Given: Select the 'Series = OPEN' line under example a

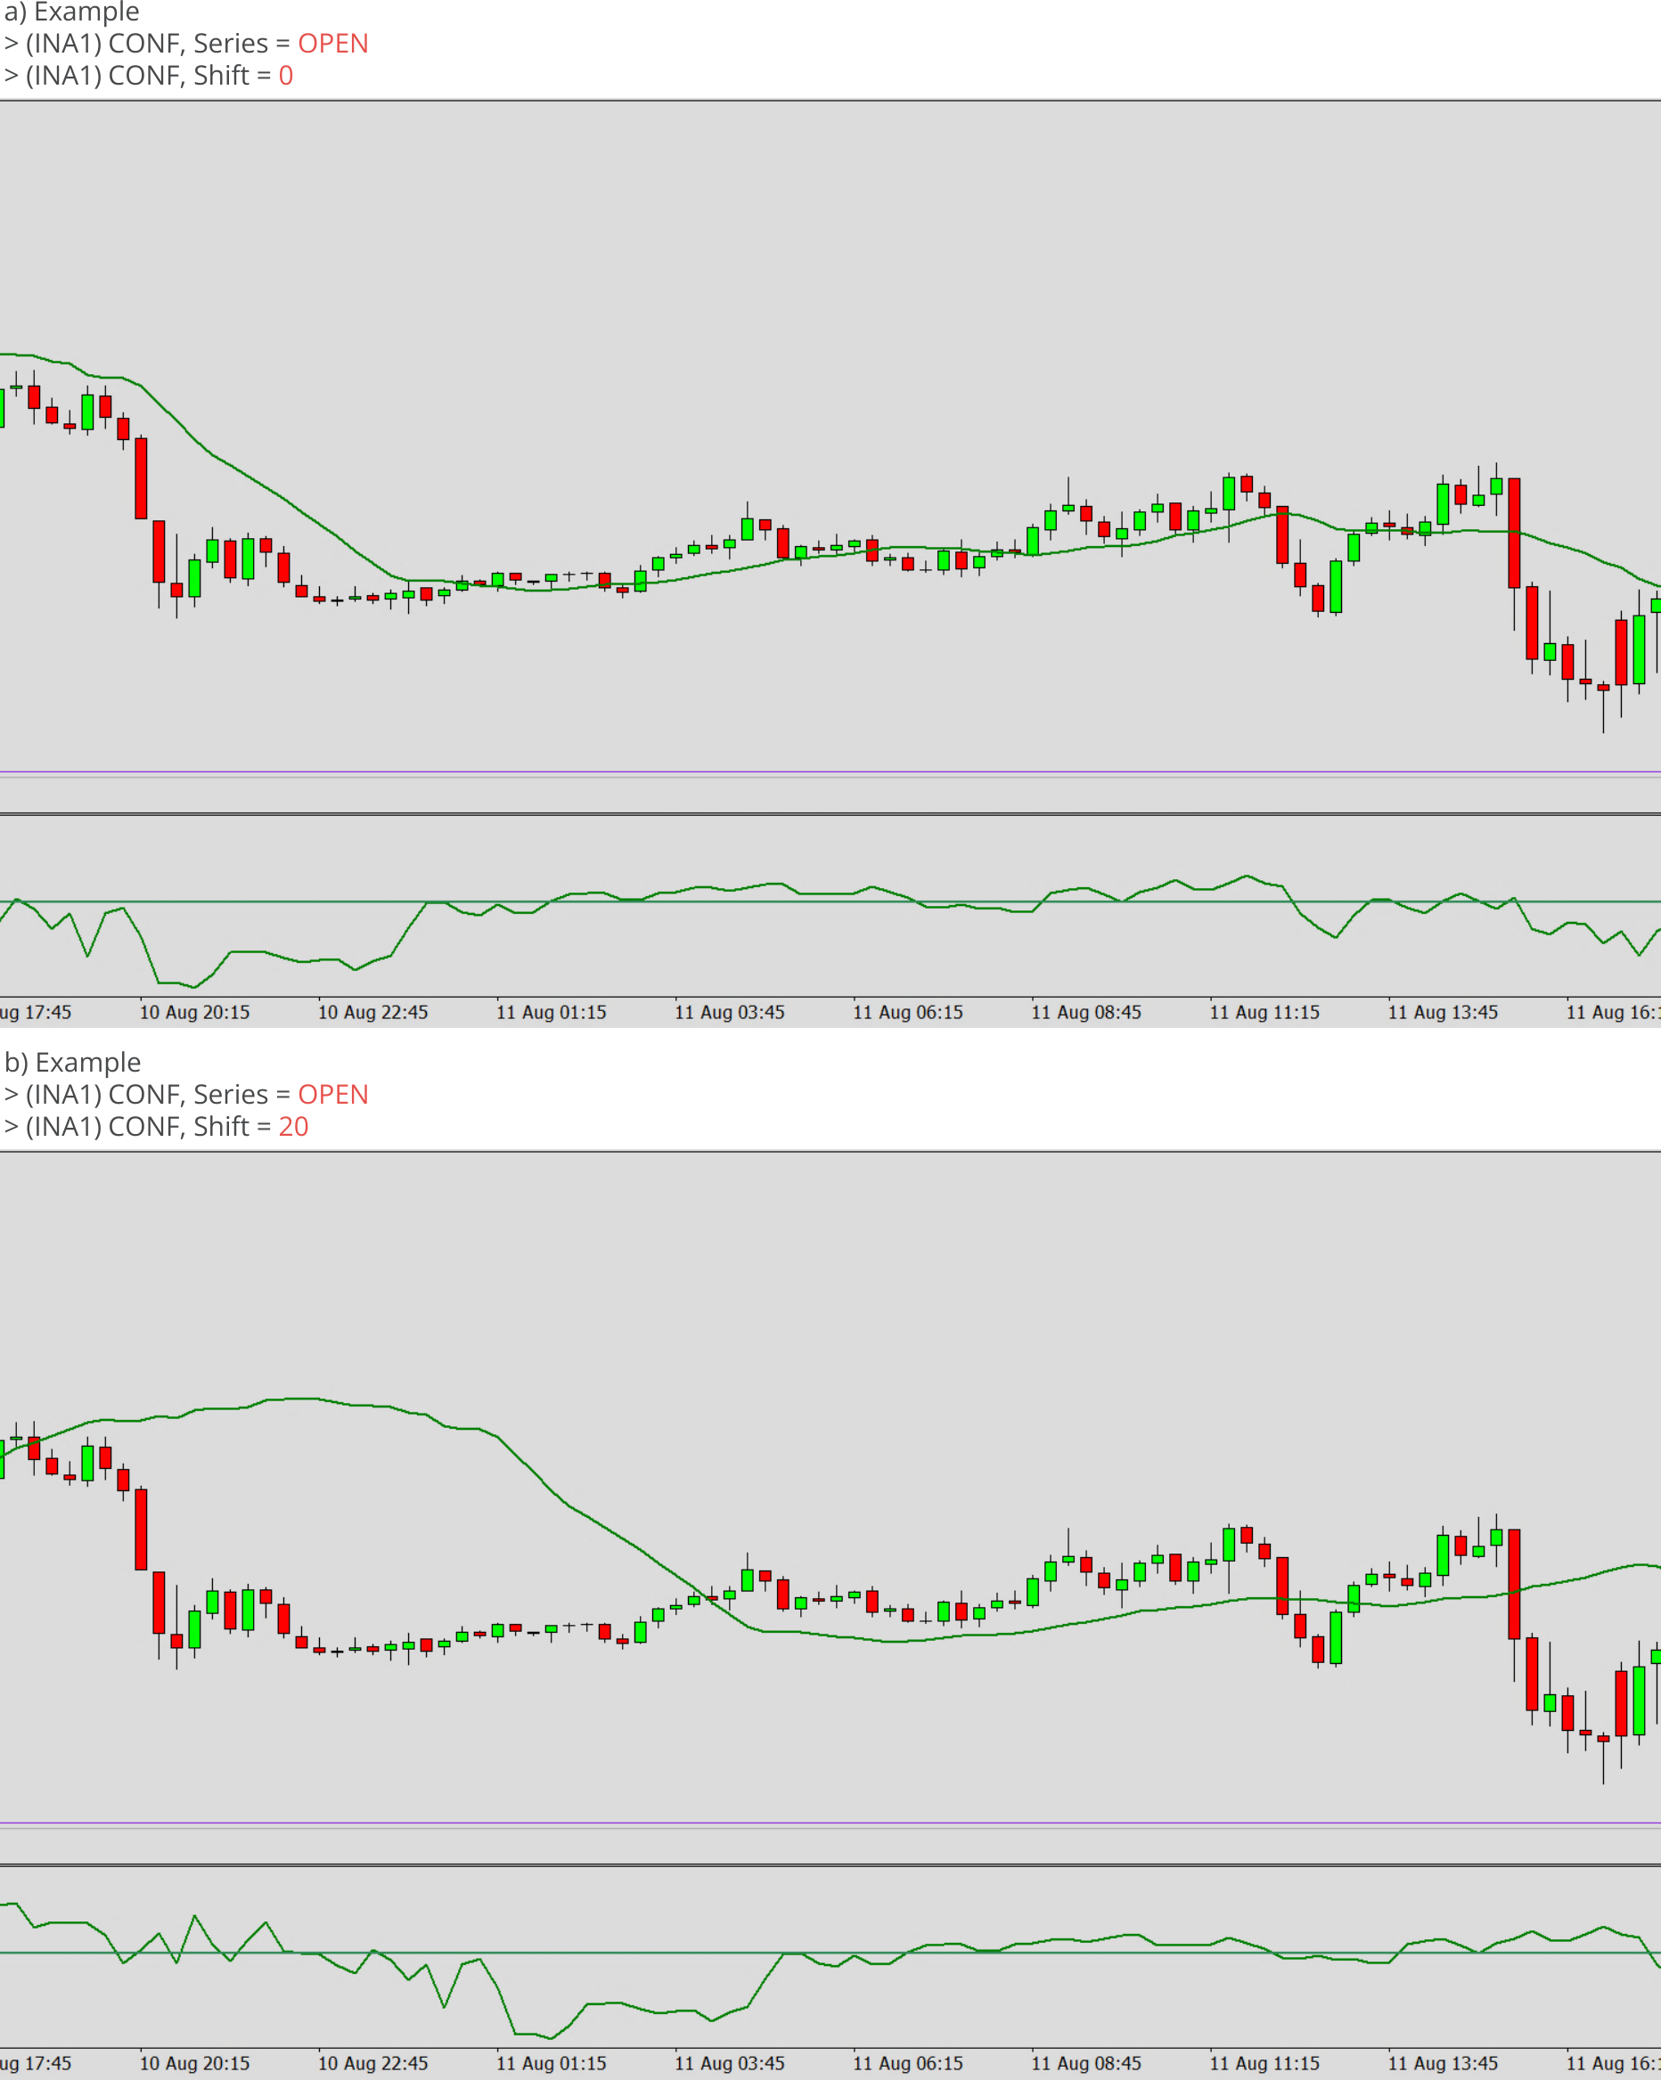Looking at the screenshot, I should [186, 44].
